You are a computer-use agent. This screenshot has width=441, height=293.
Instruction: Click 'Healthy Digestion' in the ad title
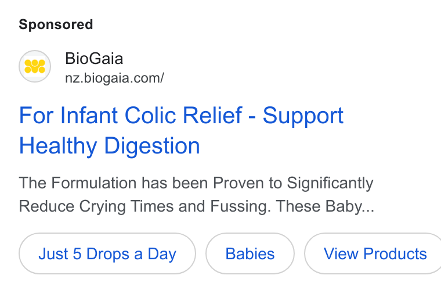pos(110,146)
